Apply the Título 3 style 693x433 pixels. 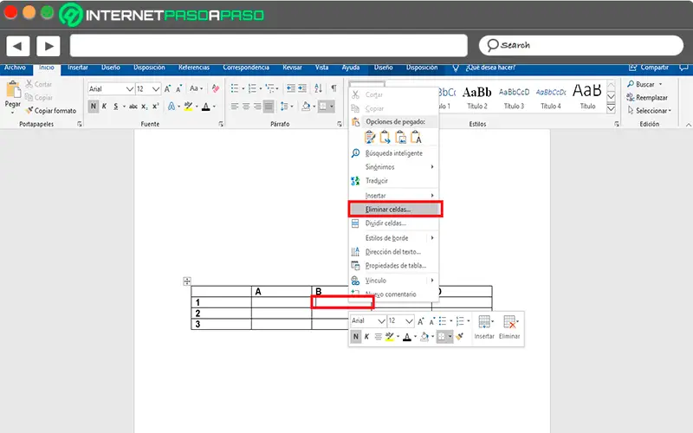click(514, 97)
